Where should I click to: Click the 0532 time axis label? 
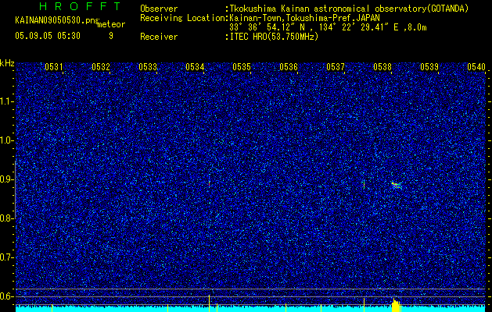click(101, 67)
